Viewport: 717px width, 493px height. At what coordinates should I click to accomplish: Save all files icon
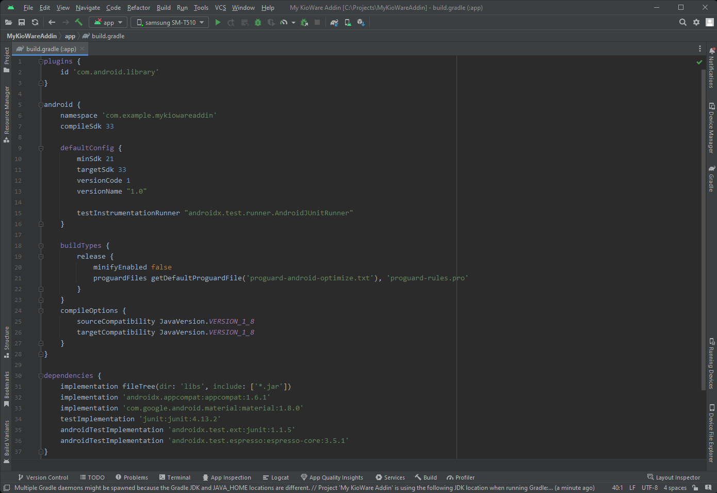(x=22, y=22)
